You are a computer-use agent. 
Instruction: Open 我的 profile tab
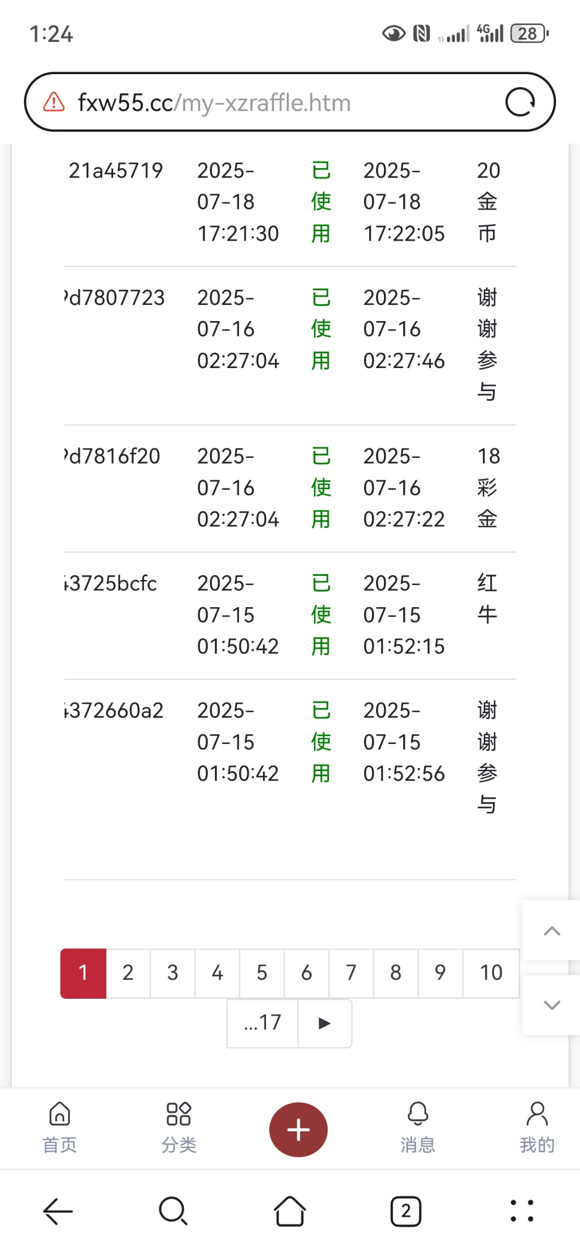pyautogui.click(x=537, y=1127)
